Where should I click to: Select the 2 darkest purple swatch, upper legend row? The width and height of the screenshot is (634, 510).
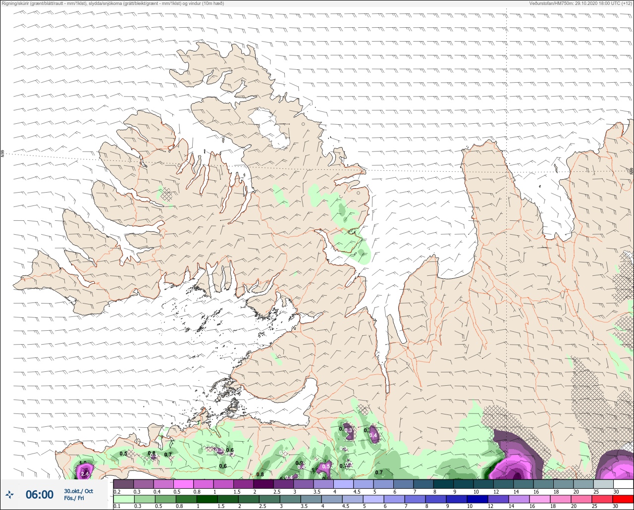[x=263, y=484]
